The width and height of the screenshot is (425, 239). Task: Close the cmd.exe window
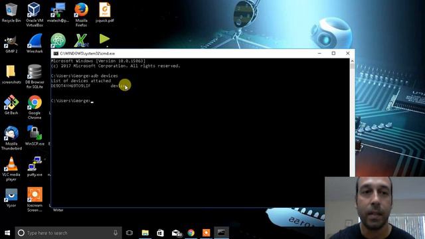[348, 53]
